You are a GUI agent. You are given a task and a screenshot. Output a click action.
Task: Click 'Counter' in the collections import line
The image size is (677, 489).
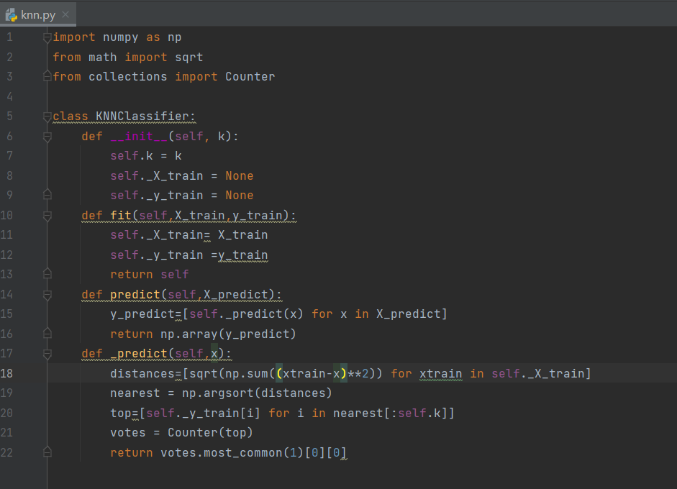pos(250,77)
